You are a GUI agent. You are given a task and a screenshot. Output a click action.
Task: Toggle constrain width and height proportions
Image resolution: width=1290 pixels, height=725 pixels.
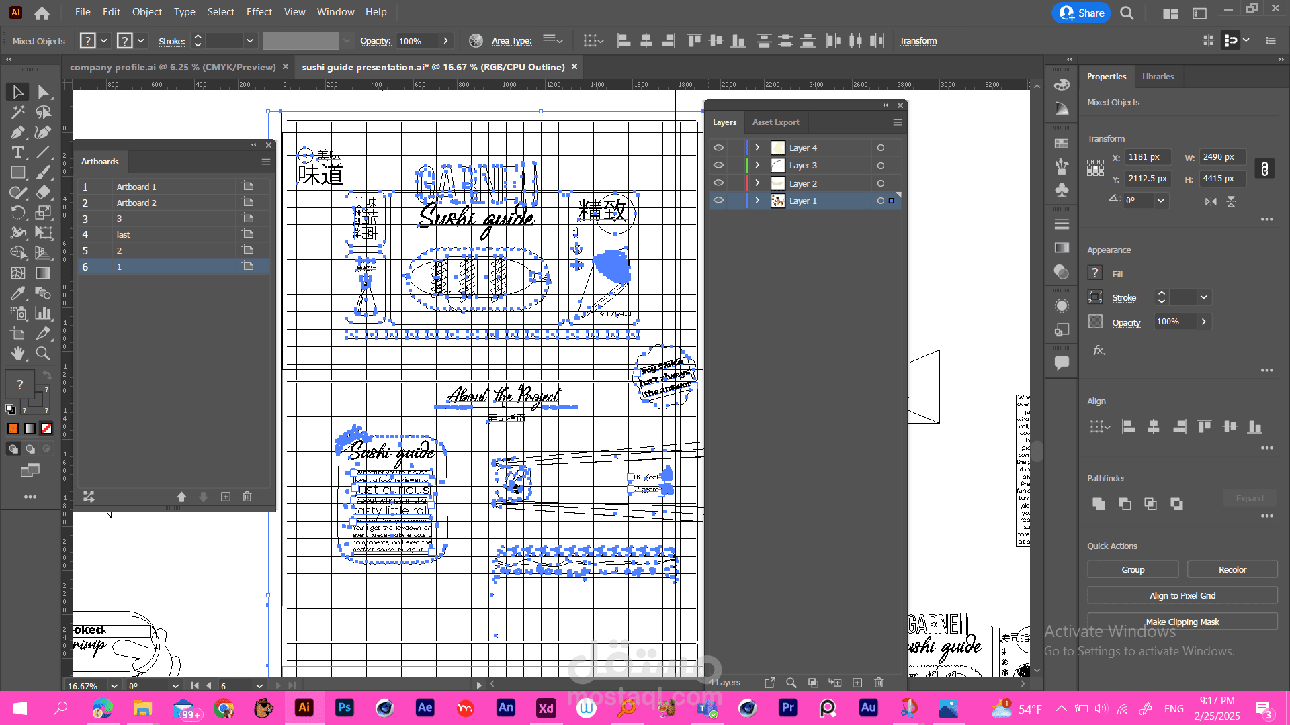(x=1264, y=168)
